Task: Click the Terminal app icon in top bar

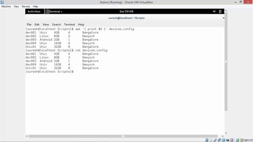Action: (47, 11)
